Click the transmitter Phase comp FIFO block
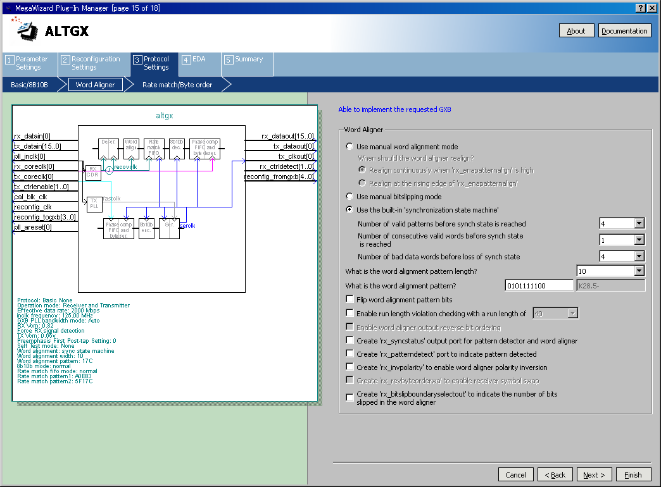The width and height of the screenshot is (661, 487). click(x=118, y=229)
